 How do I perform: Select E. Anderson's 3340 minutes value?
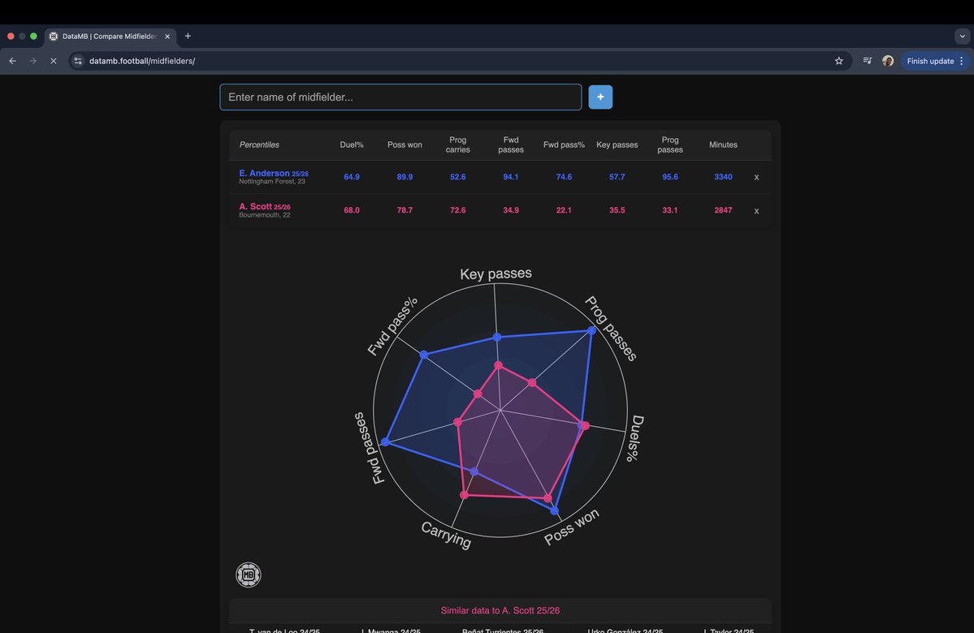(x=723, y=177)
